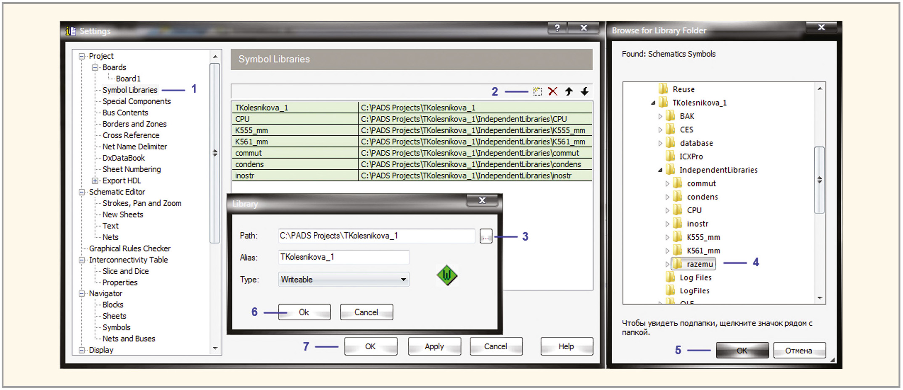Click the Settings help question mark button
The image size is (903, 390).
(557, 28)
